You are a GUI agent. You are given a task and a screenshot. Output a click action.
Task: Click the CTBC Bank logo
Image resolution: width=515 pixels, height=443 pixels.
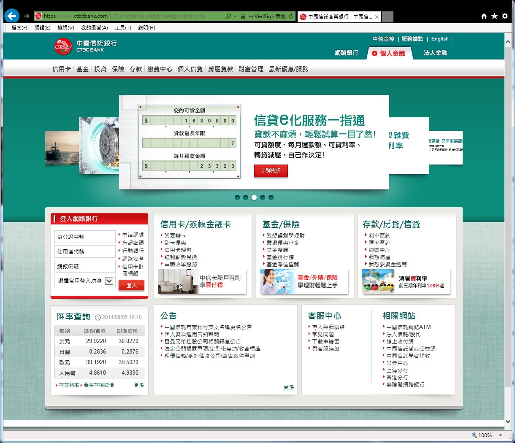tap(86, 46)
